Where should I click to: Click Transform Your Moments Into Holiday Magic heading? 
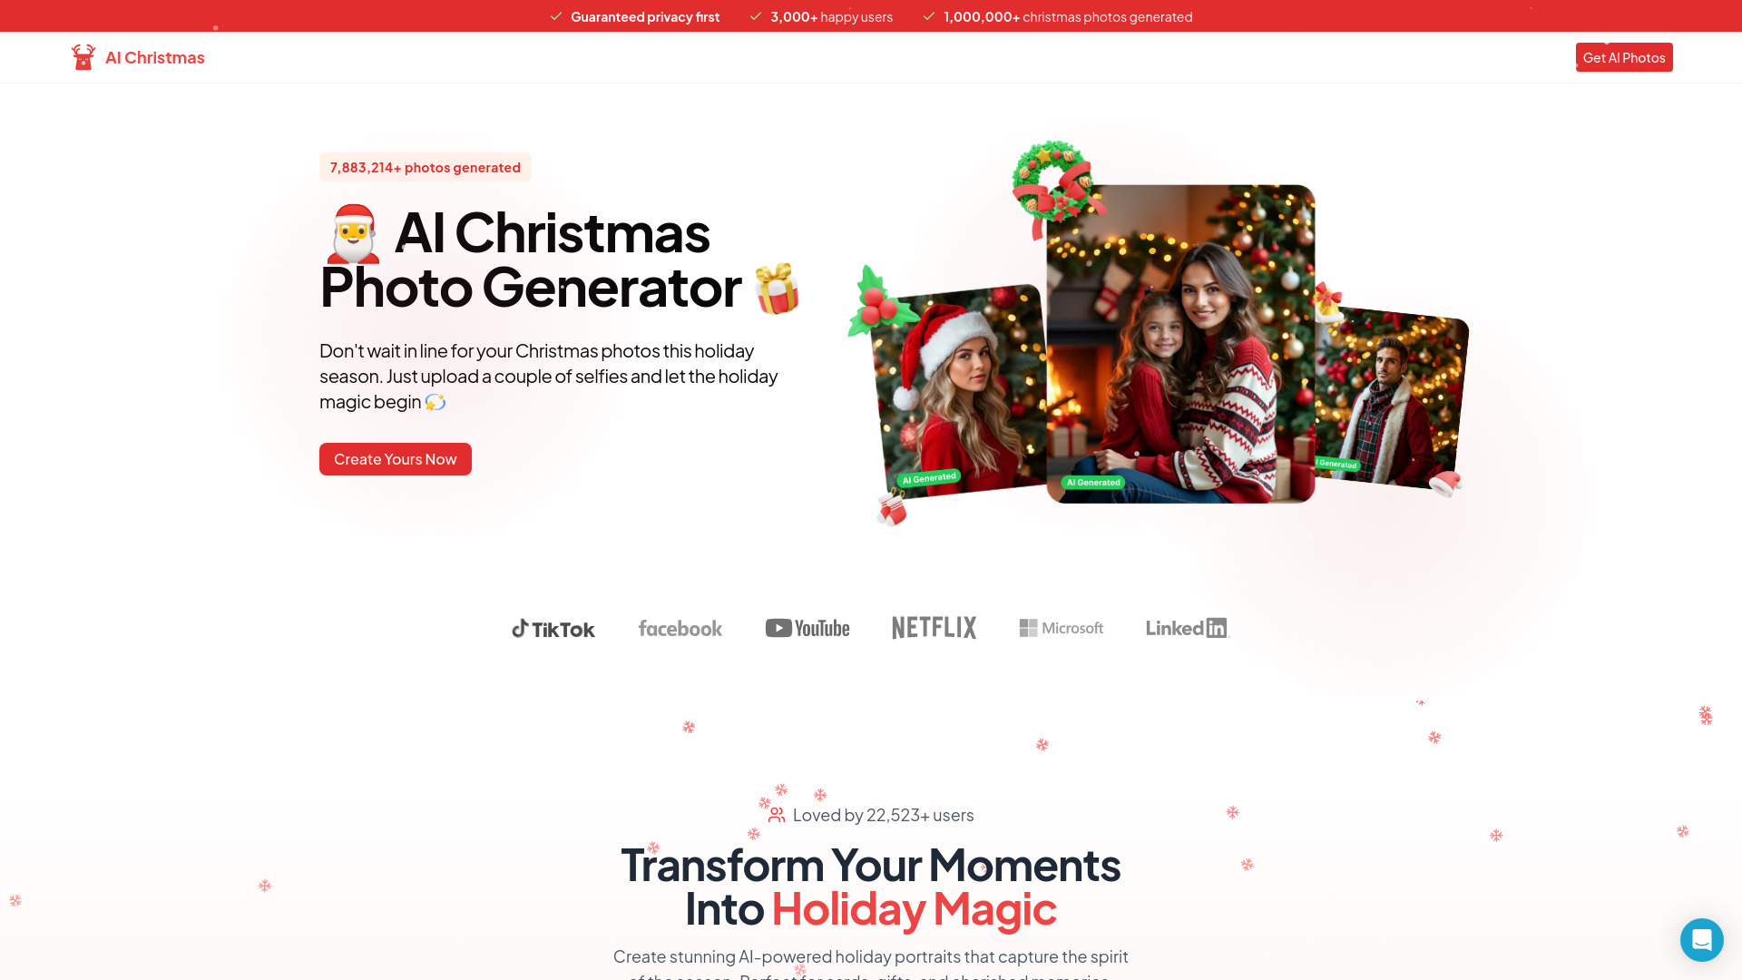coord(871,886)
